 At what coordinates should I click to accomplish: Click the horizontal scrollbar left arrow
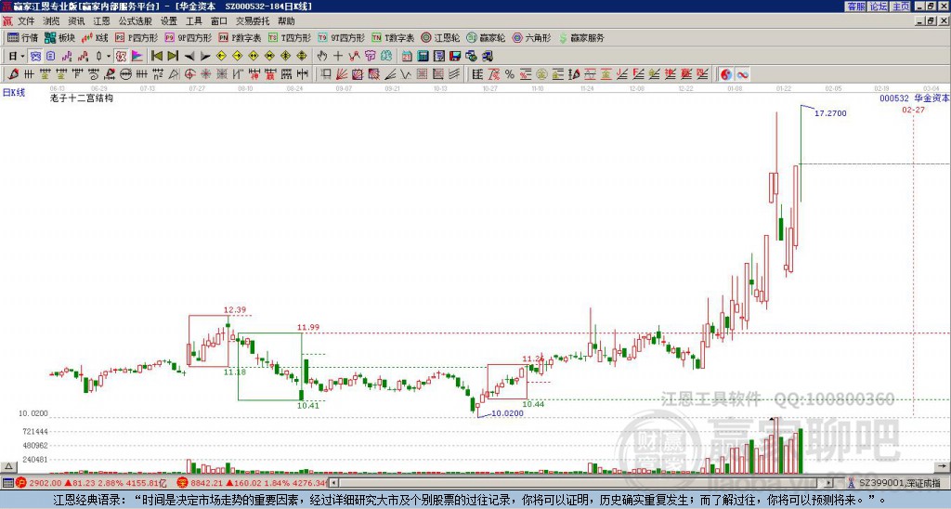pos(334,483)
